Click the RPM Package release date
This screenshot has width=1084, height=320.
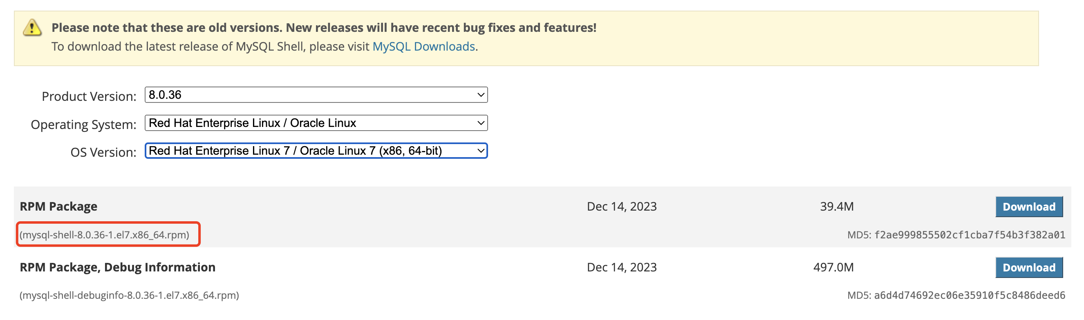622,207
